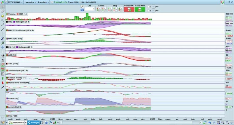
Task: Click the Vente MKT sell button
Action: coord(129,9)
